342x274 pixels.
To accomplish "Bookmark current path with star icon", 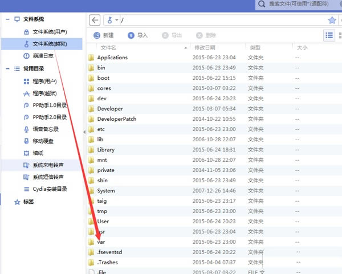I will (x=332, y=21).
